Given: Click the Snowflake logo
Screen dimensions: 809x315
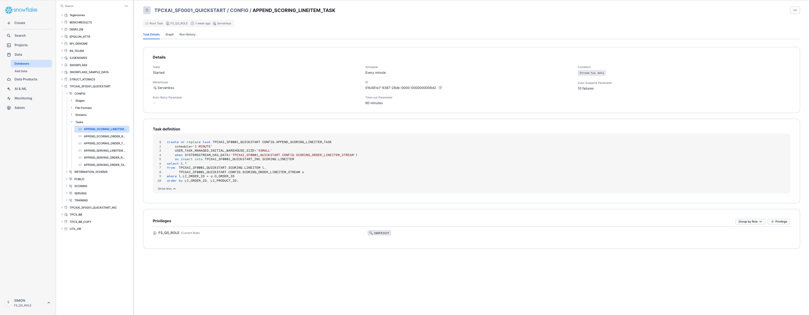Looking at the screenshot, I should [21, 10].
